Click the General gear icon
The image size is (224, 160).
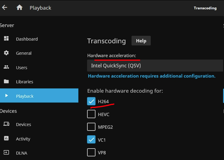coord(6,53)
